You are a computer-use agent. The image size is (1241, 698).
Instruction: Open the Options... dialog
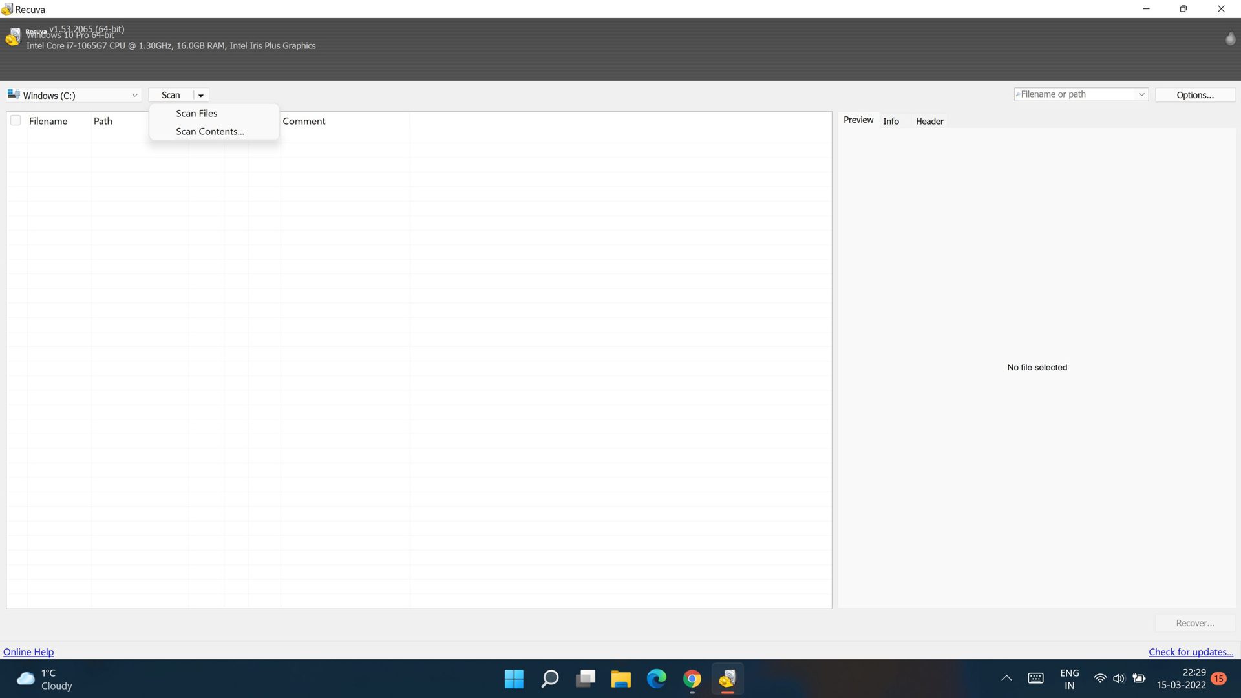click(1194, 95)
